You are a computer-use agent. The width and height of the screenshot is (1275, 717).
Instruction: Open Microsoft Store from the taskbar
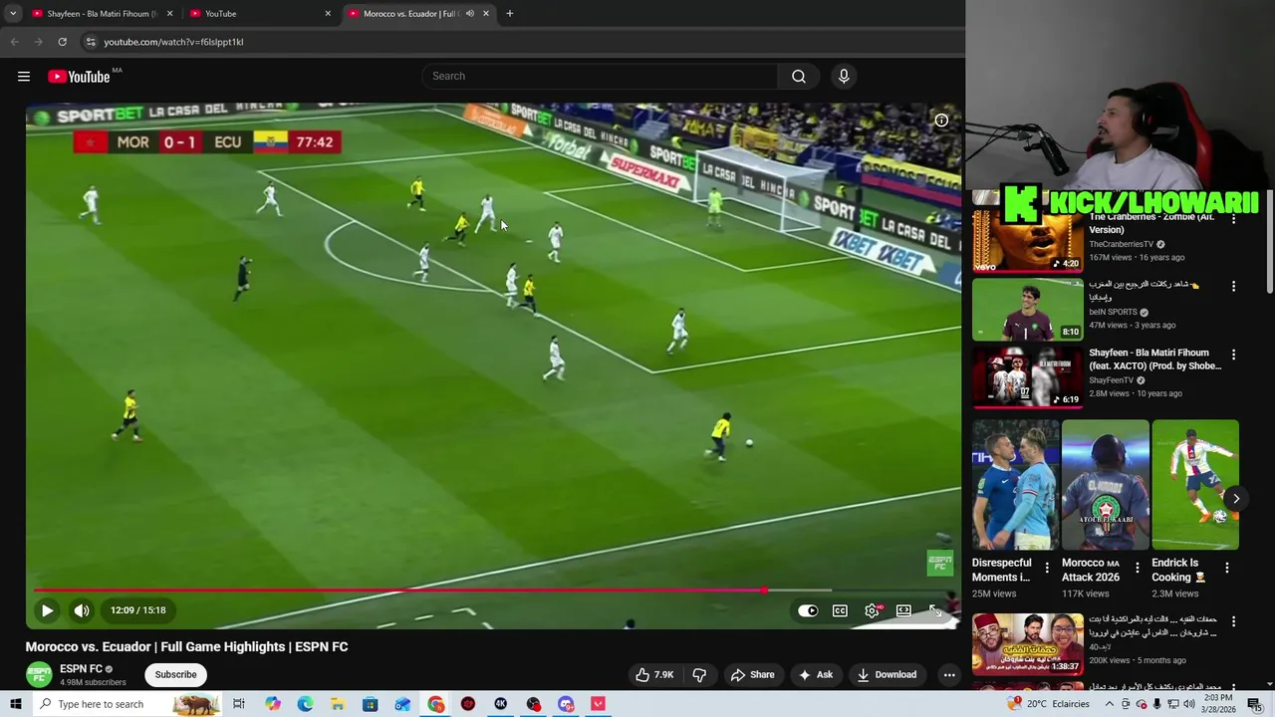pyautogui.click(x=370, y=704)
